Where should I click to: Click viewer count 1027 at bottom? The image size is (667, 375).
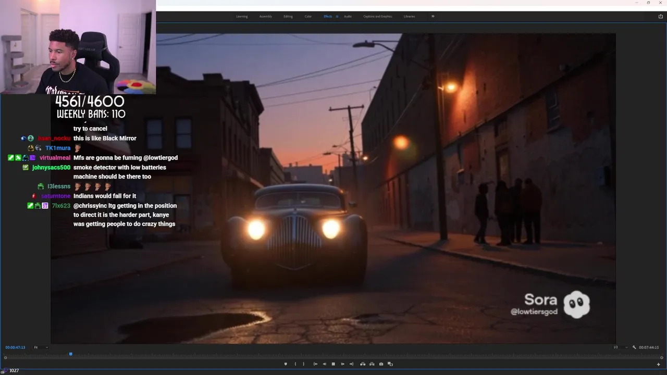(14, 371)
